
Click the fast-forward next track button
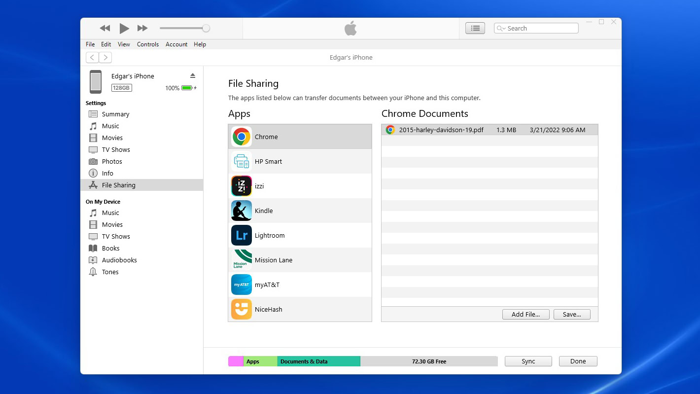point(142,29)
